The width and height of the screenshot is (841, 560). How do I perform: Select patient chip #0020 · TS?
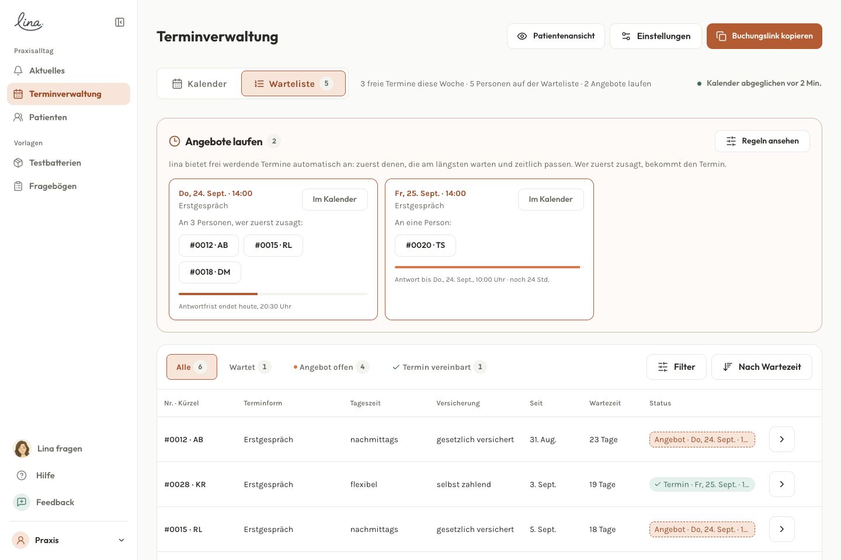[425, 246]
